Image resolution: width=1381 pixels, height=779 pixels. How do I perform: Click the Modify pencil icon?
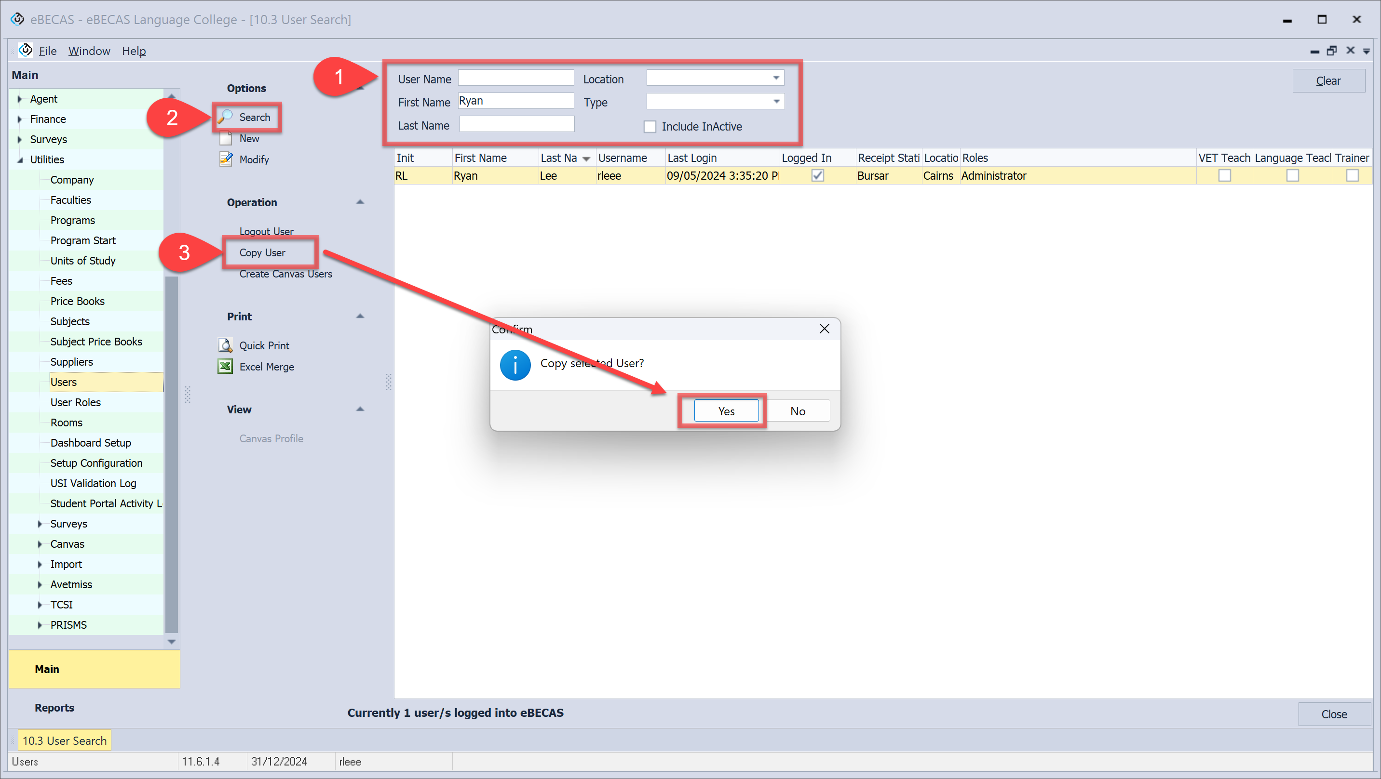225,159
